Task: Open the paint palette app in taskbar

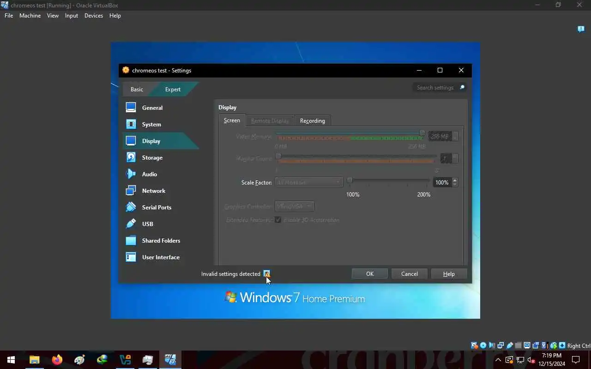Action: click(80, 360)
